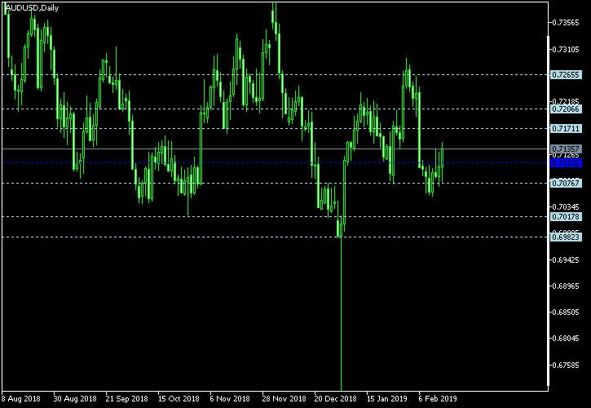Click the 0.67585 price scale value

click(x=566, y=366)
